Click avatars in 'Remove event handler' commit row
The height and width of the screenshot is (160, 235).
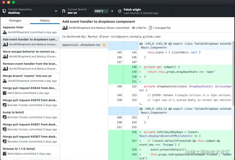(x=5, y=69)
